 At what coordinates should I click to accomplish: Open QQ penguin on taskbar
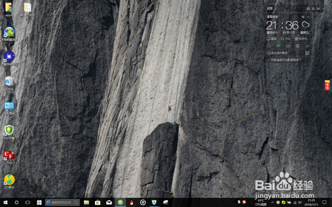[132, 202]
